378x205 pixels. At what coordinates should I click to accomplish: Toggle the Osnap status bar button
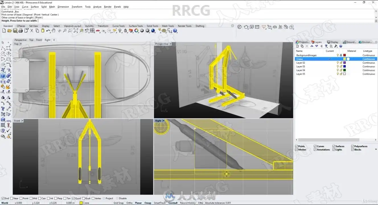coord(148,203)
